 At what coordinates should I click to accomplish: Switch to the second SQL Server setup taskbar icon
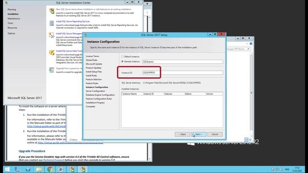(83, 169)
